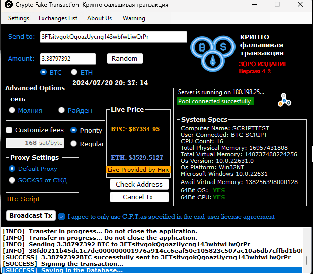
Task: Click the BTC: $67354.95 live price
Action: click(x=135, y=129)
